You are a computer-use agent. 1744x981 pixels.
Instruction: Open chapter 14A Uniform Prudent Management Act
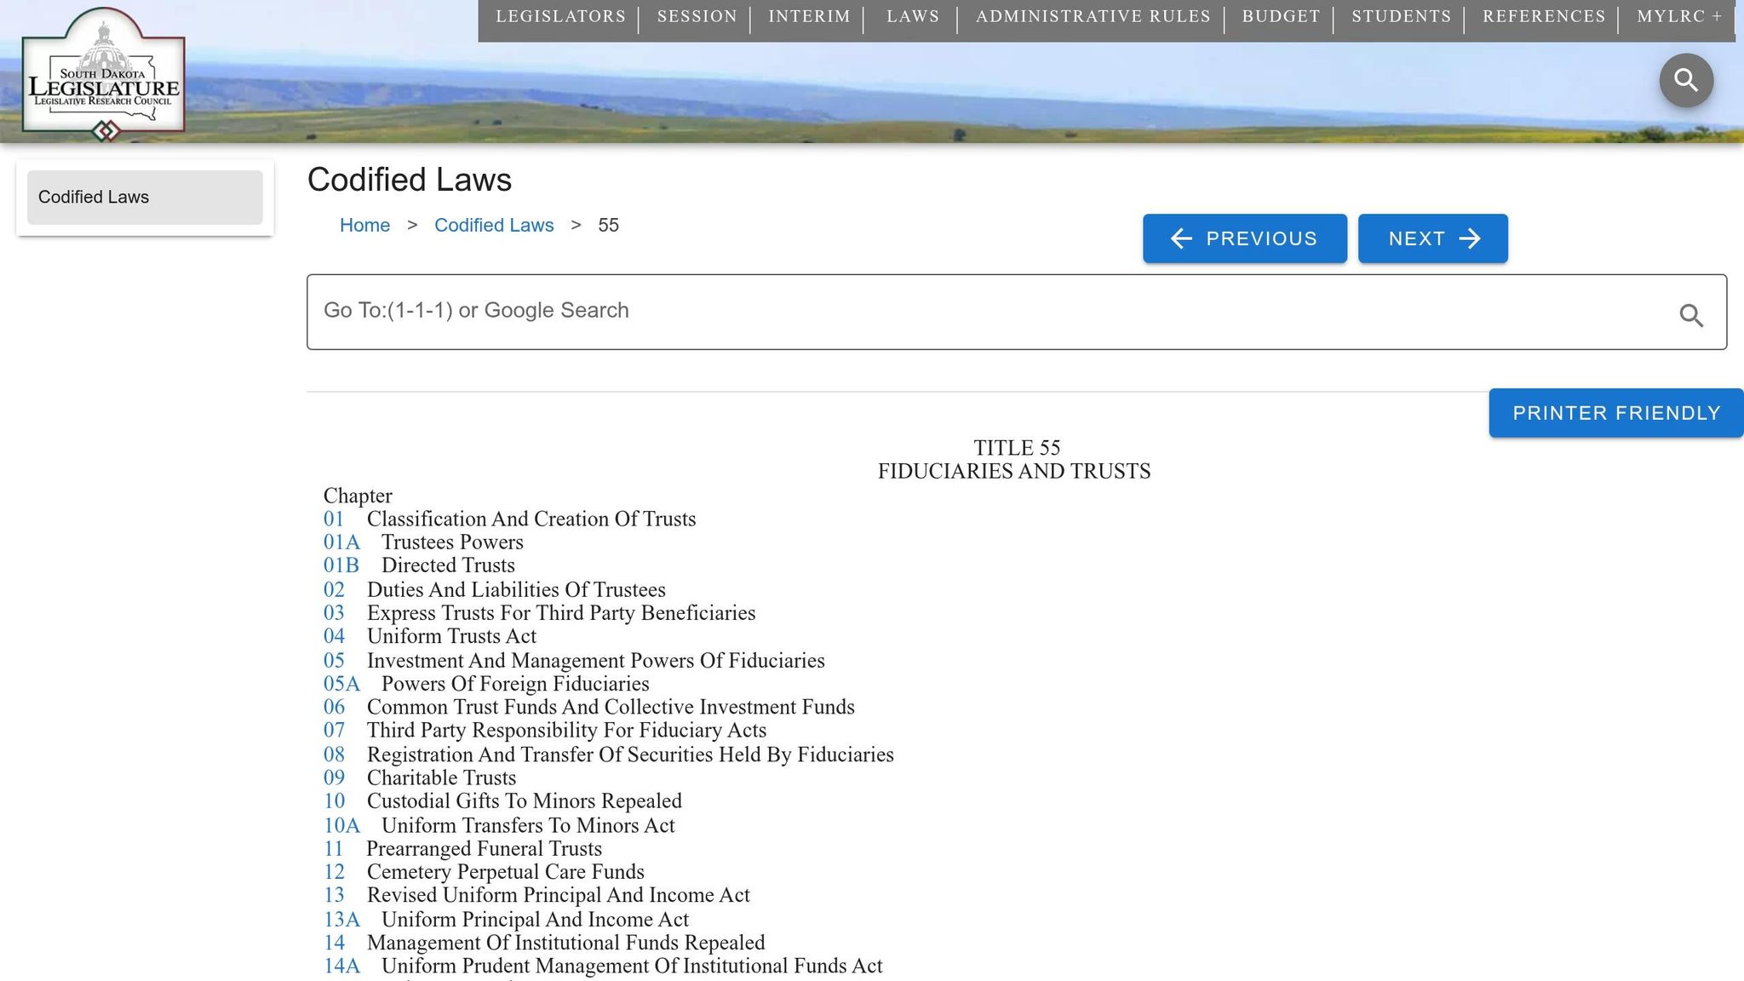(341, 966)
